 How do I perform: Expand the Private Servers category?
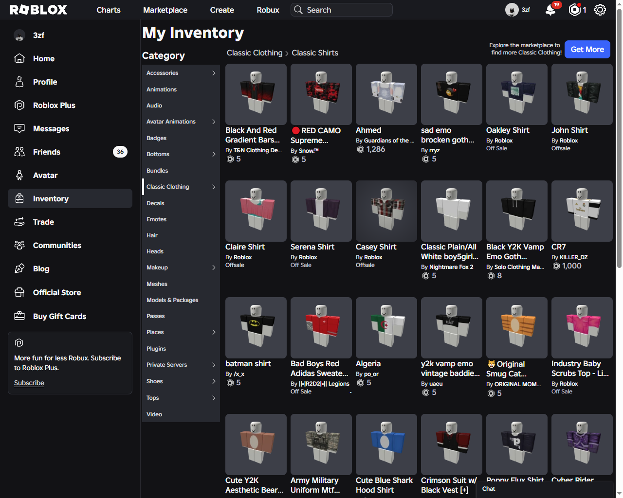[214, 365]
